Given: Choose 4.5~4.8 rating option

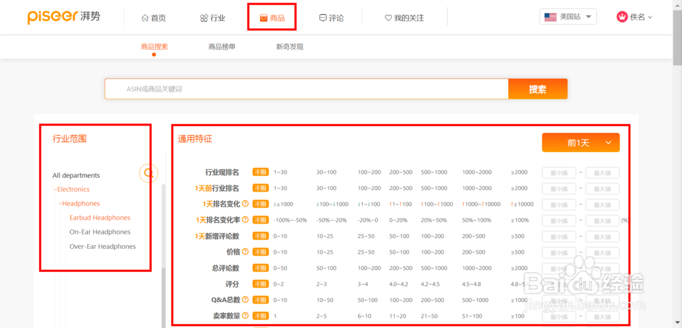Looking at the screenshot, I should [x=471, y=284].
